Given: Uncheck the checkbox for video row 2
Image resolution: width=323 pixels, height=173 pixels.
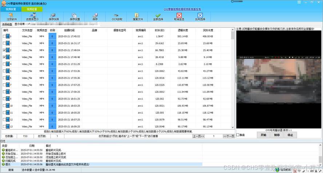Looking at the screenshot, I should point(4,50).
